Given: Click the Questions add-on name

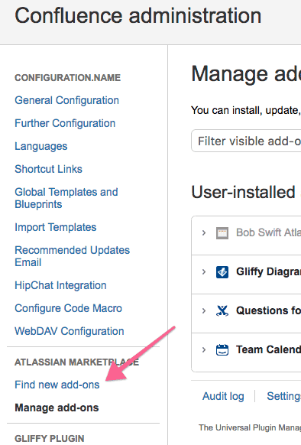Looking at the screenshot, I should (268, 310).
